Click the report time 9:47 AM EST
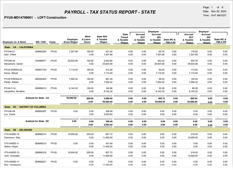 tap(219, 15)
